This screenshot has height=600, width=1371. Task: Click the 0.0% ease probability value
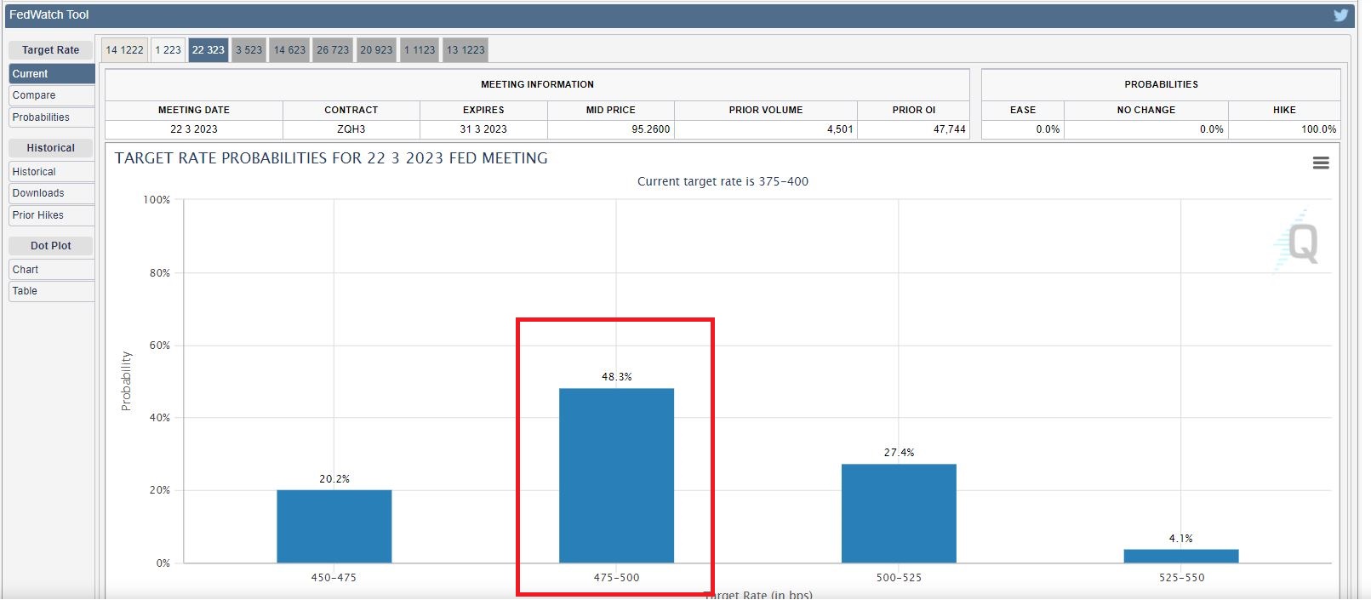click(x=1048, y=129)
